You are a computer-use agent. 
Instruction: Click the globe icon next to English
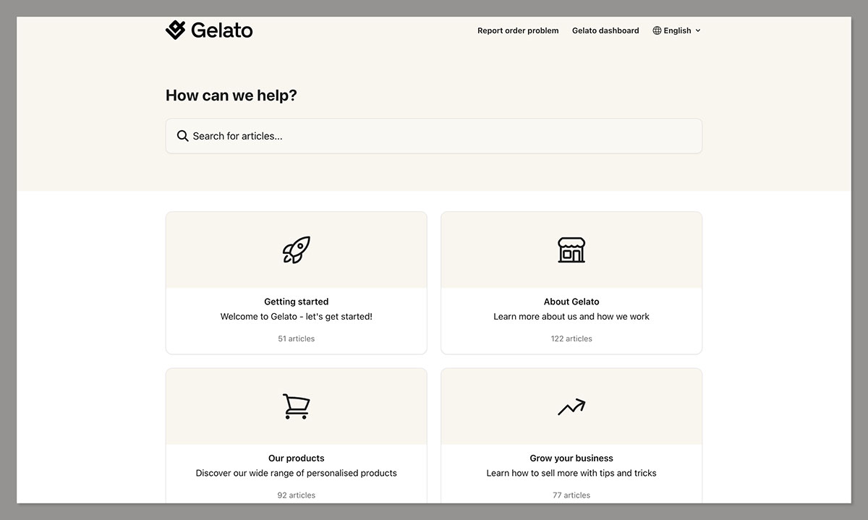[657, 30]
